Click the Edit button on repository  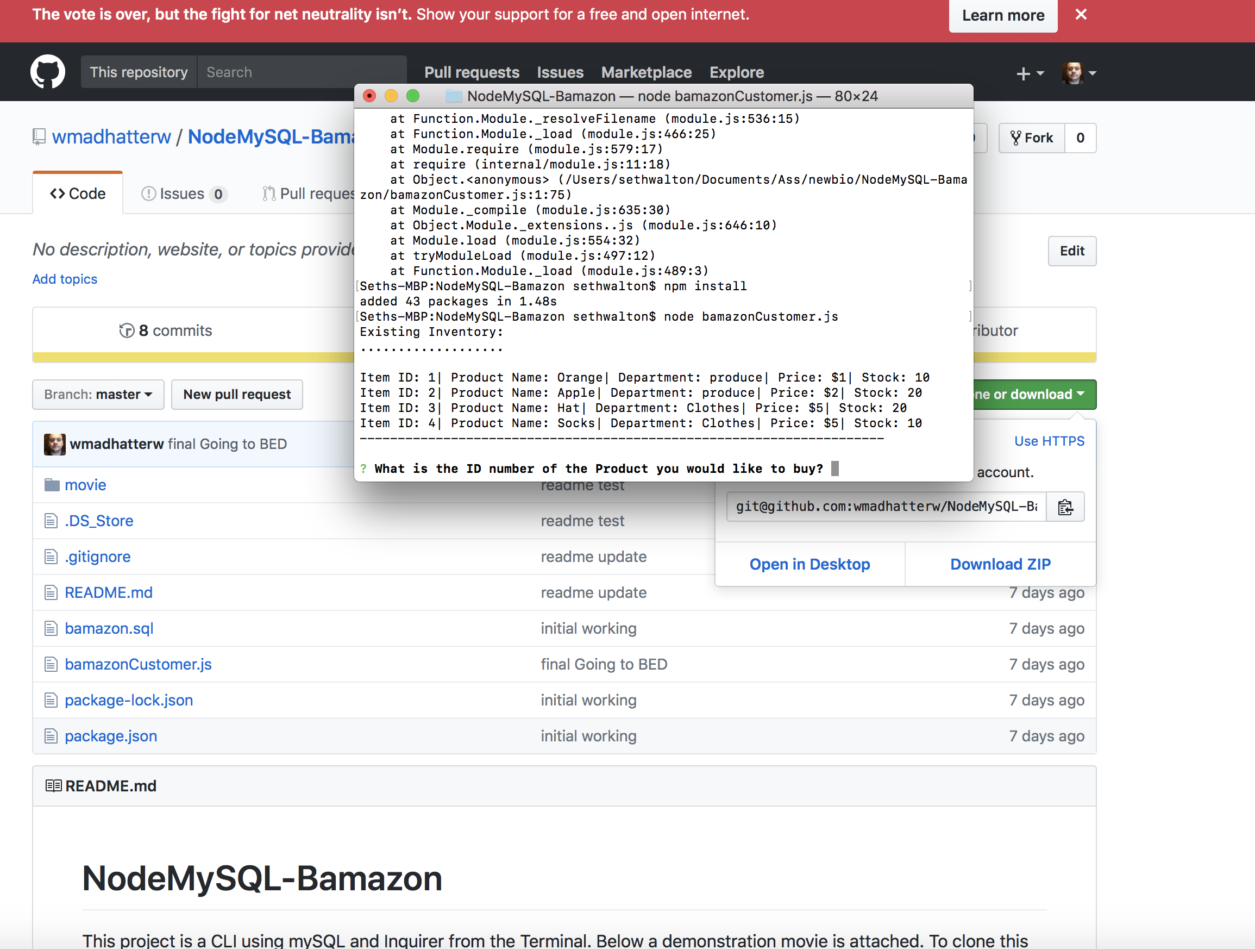coord(1072,250)
